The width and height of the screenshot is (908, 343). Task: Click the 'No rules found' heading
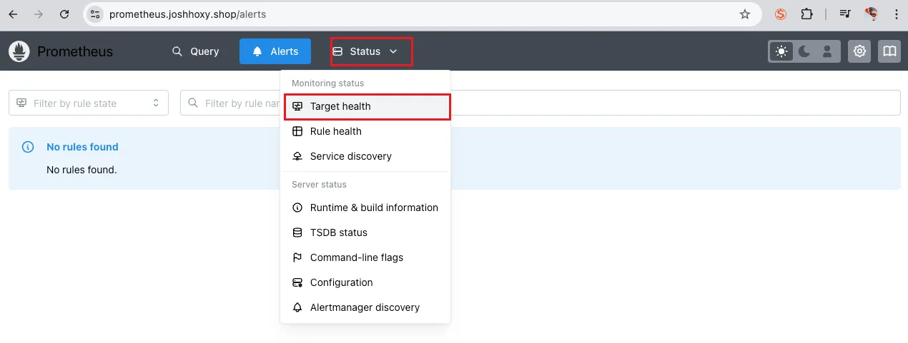[x=82, y=147]
